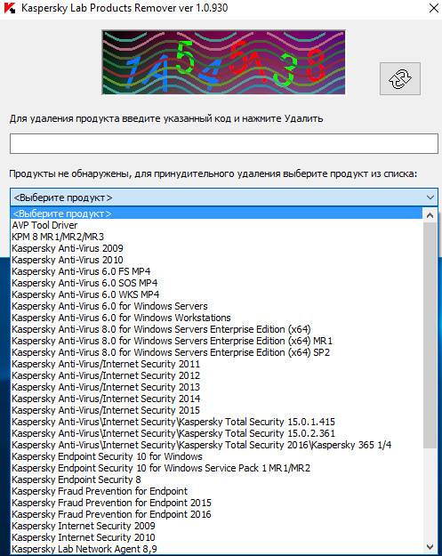Select Total Security 2016\Kaspersky 365 1/4 entry
Screen dimensions: 442x556
[x=217, y=445]
